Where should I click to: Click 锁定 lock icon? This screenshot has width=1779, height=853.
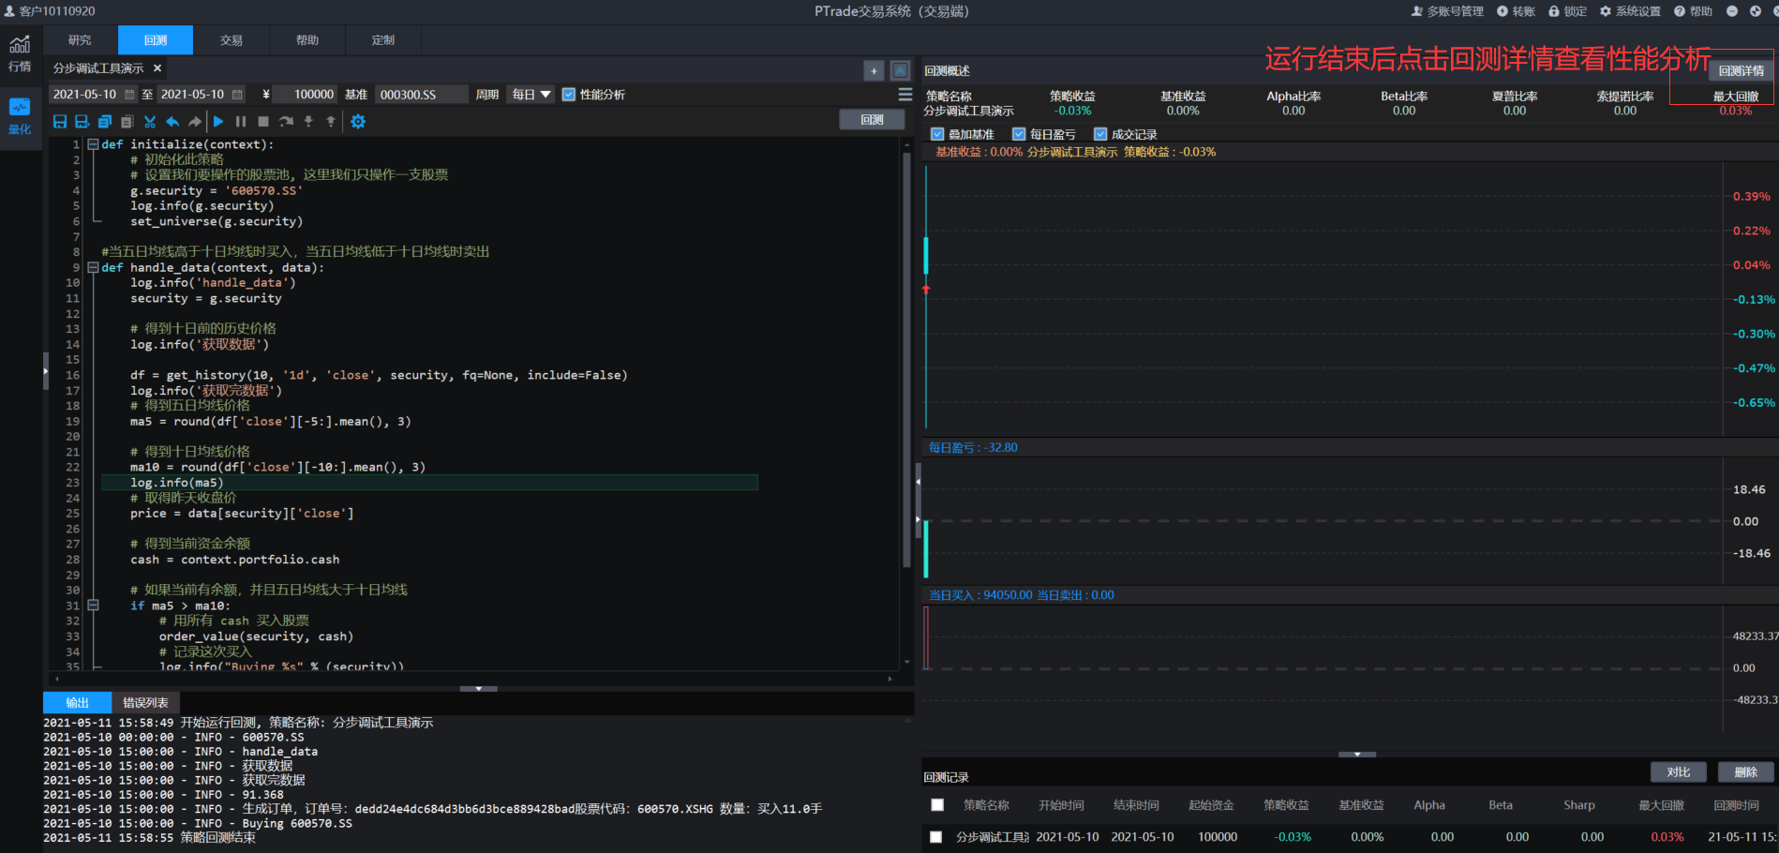coord(1567,11)
